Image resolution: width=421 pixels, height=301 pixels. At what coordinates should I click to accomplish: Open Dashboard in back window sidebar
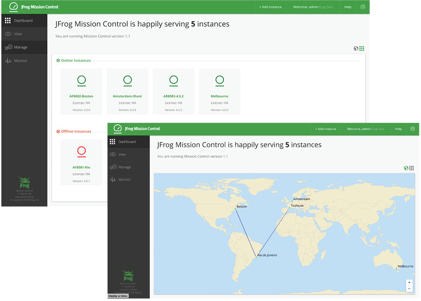(24, 21)
